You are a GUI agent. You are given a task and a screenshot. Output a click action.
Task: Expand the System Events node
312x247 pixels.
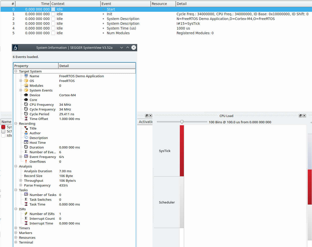tap(21, 90)
